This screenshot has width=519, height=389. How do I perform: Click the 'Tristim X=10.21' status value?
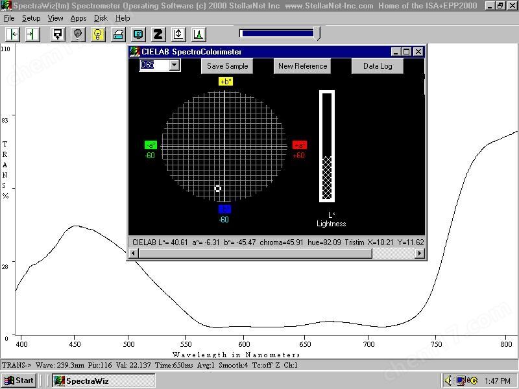tap(369, 242)
